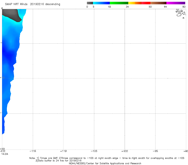188x165 pixels.
Task: Click the '20190216 descending' date label
Action: pos(45,4)
